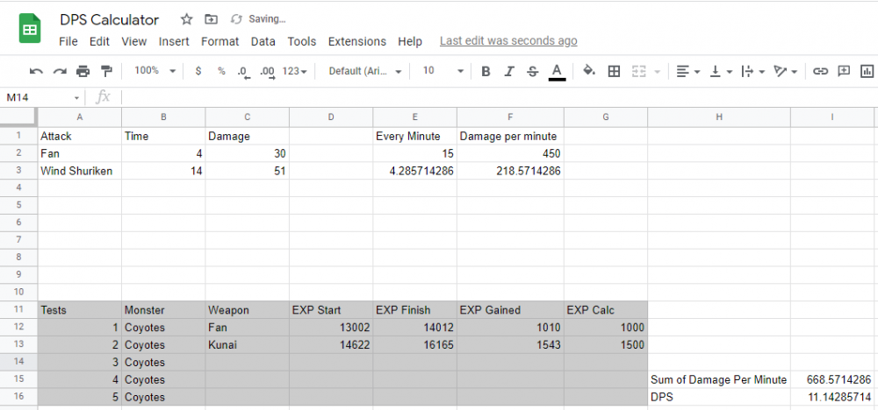This screenshot has width=878, height=410.
Task: Open the font family dropdown
Action: (365, 71)
